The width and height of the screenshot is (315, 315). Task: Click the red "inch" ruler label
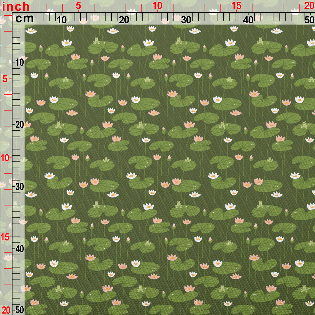[x=16, y=7]
